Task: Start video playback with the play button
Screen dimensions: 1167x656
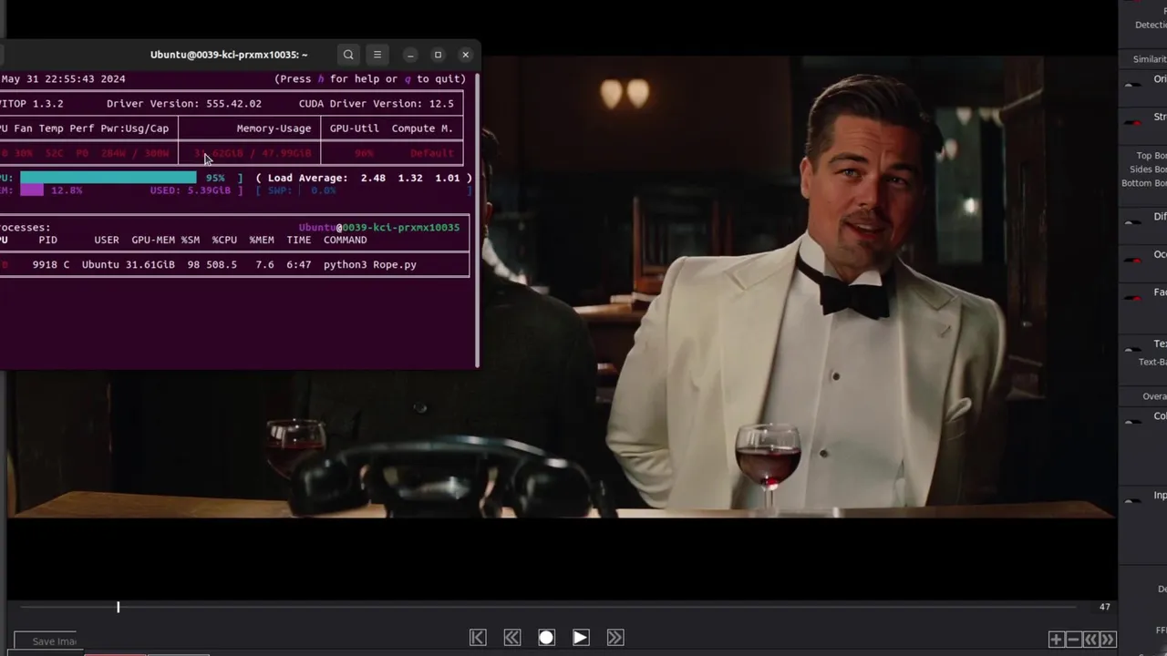Action: (581, 638)
